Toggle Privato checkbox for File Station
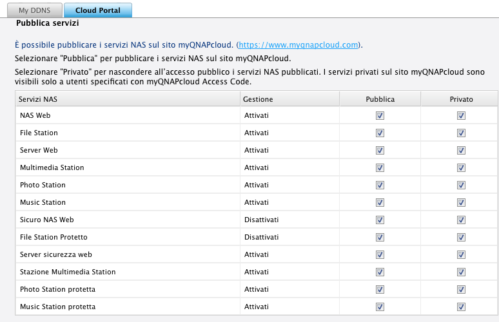 pyautogui.click(x=461, y=133)
